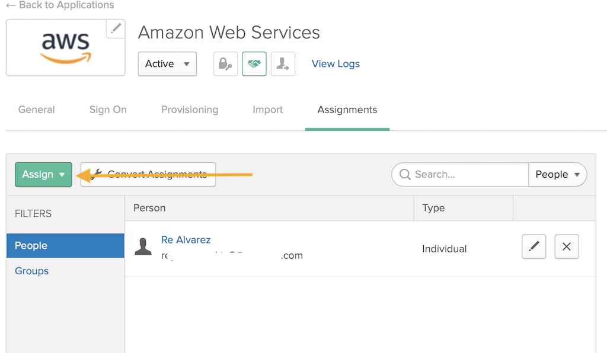Remove Re Alvarez assignment with X

tap(566, 246)
